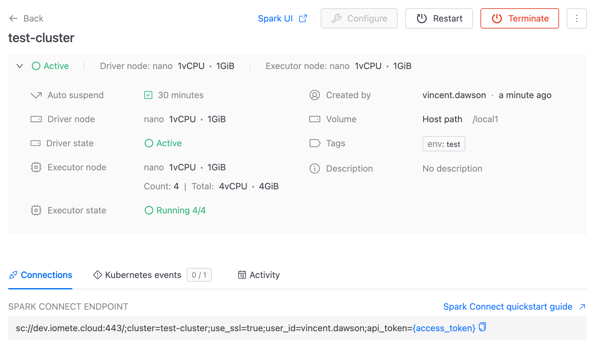599x354 pixels.
Task: Copy the Spark Connect endpoint
Action: pos(482,327)
